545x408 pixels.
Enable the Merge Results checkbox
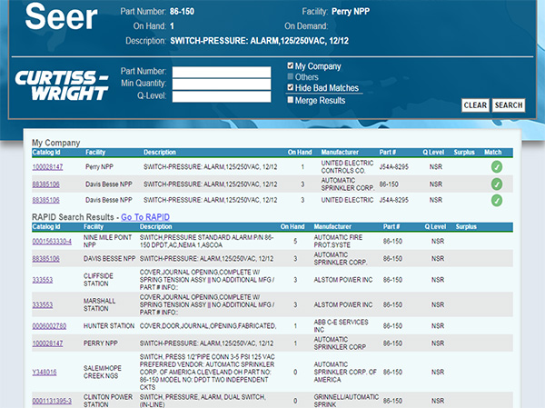coord(291,100)
